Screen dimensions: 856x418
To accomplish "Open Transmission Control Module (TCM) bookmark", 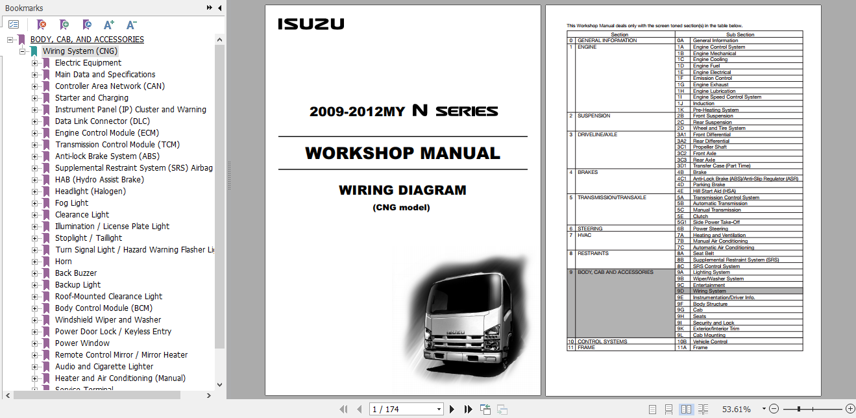I will click(117, 145).
